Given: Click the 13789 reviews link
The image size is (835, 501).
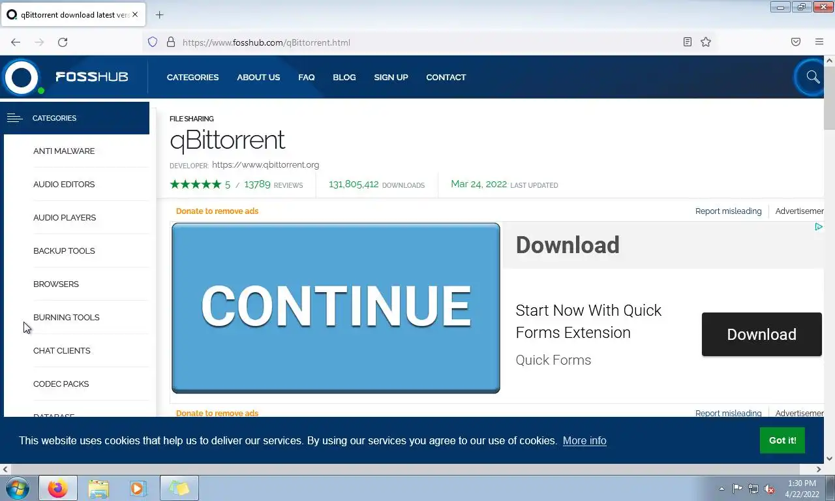Looking at the screenshot, I should tap(273, 185).
